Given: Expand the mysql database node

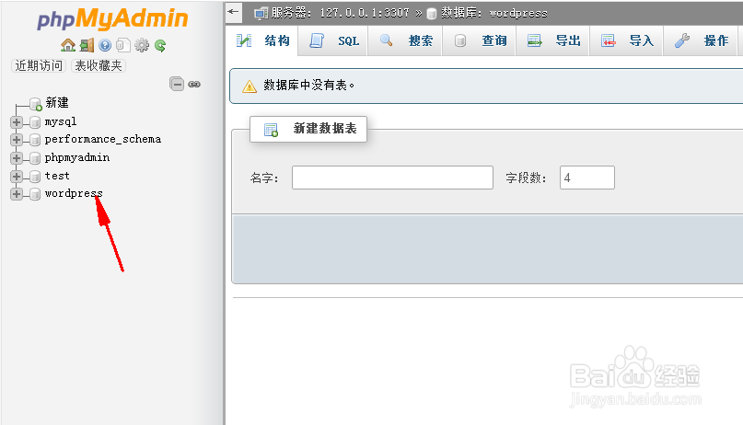Looking at the screenshot, I should [x=16, y=122].
